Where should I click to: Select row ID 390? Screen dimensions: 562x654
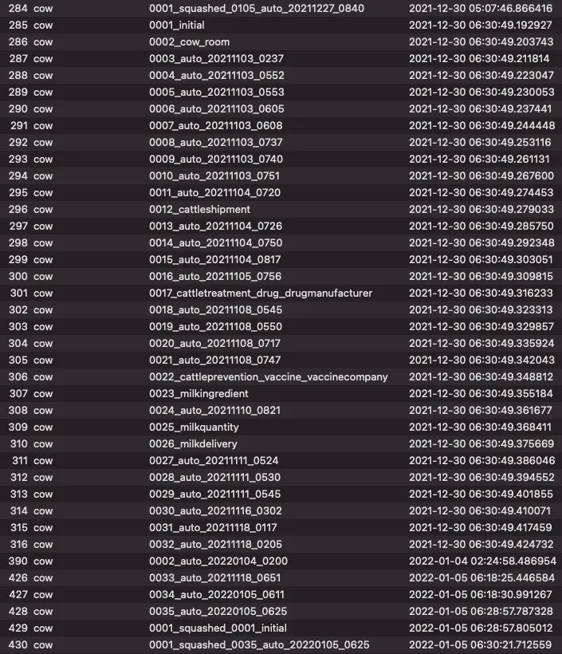18,561
